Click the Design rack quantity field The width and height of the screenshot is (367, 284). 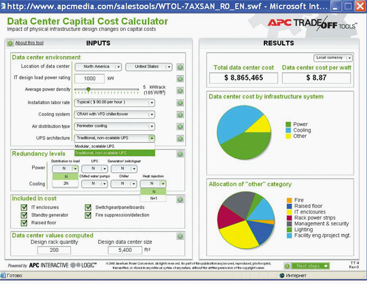pyautogui.click(x=54, y=250)
